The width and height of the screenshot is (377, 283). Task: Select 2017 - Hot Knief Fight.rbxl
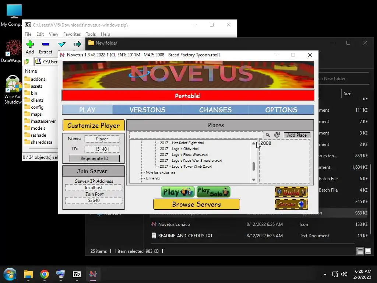[182, 143]
